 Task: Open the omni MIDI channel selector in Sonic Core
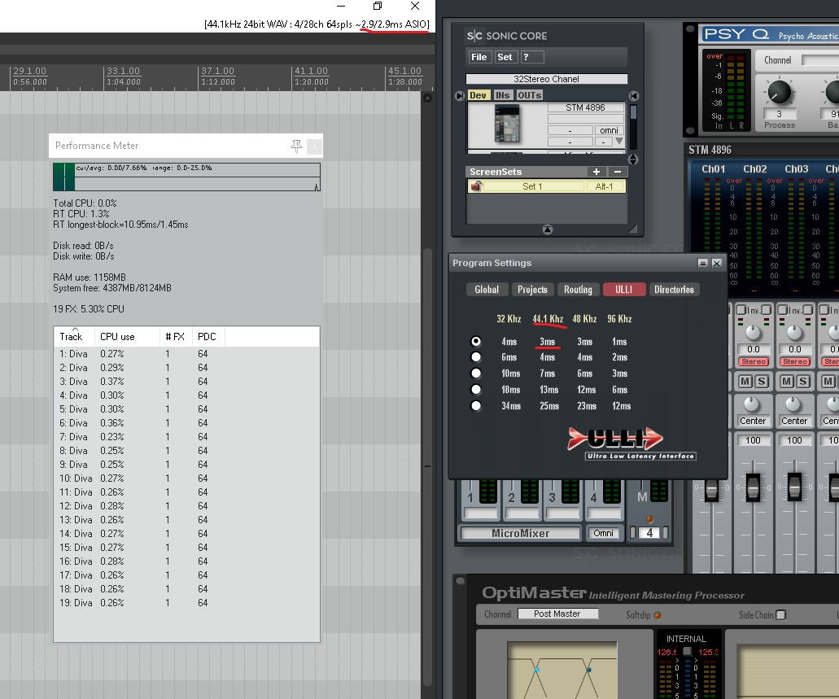(609, 130)
